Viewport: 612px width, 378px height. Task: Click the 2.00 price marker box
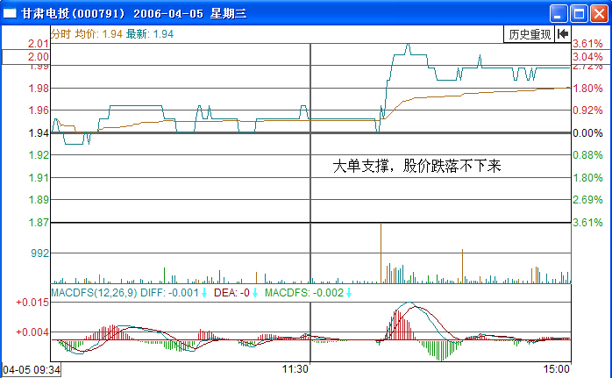point(25,56)
